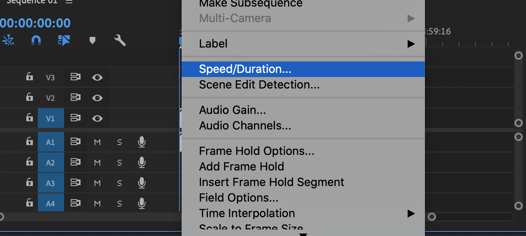Expand the Time Interpolation submenu arrow
Viewport: 526px width, 236px height.
click(411, 213)
